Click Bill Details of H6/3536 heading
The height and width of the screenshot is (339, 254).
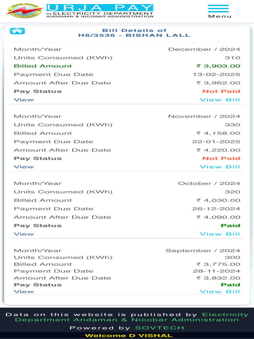click(134, 33)
